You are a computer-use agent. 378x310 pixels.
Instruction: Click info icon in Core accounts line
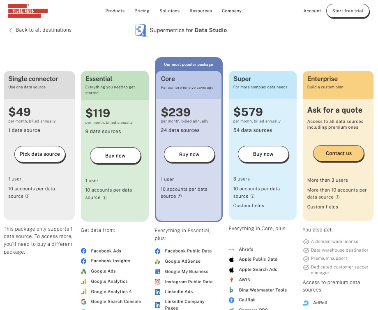pyautogui.click(x=180, y=196)
